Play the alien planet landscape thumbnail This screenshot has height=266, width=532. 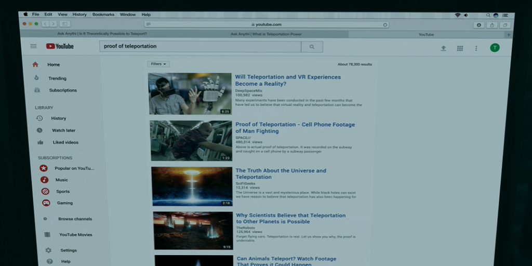click(193, 231)
